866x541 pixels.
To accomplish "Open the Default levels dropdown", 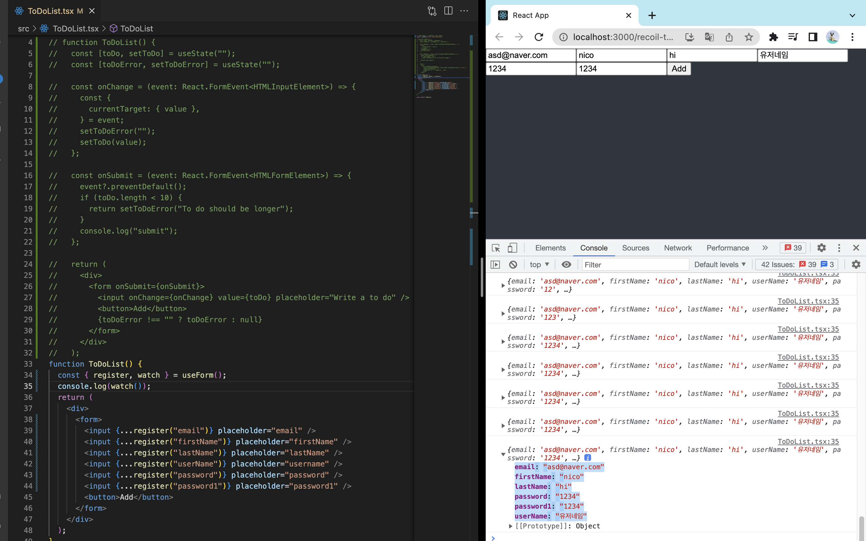I will [720, 265].
